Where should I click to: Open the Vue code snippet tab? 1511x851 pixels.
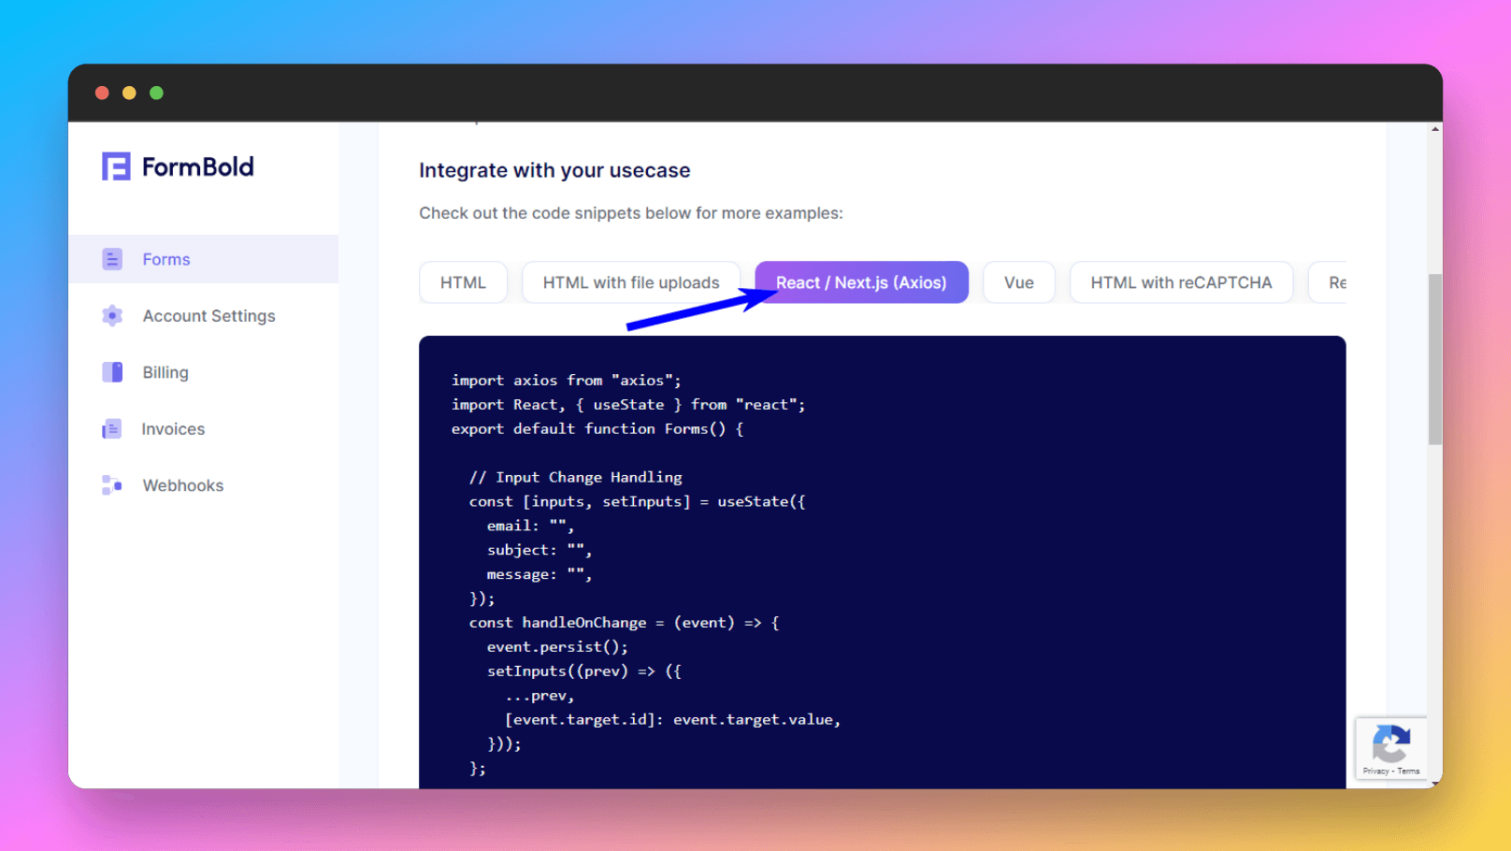pyautogui.click(x=1018, y=282)
